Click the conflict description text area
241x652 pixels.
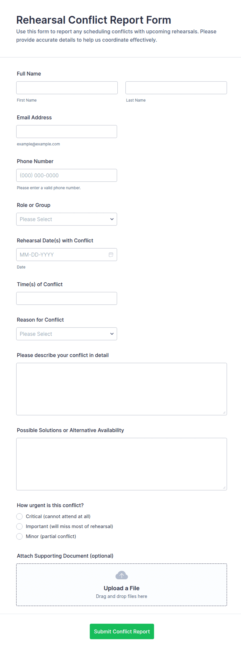tap(122, 389)
